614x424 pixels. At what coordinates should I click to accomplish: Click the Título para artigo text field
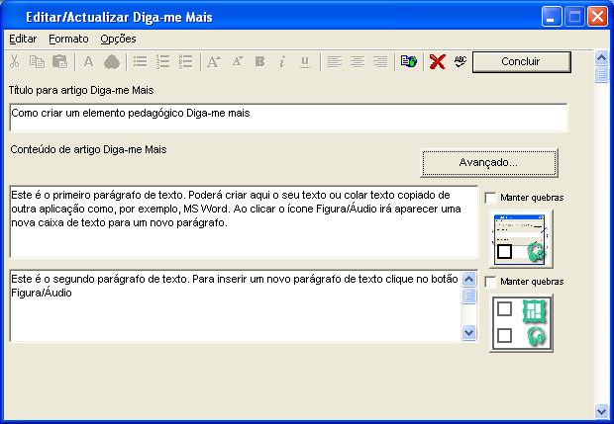pos(287,117)
